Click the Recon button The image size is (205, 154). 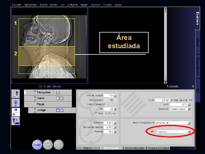click(x=59, y=145)
